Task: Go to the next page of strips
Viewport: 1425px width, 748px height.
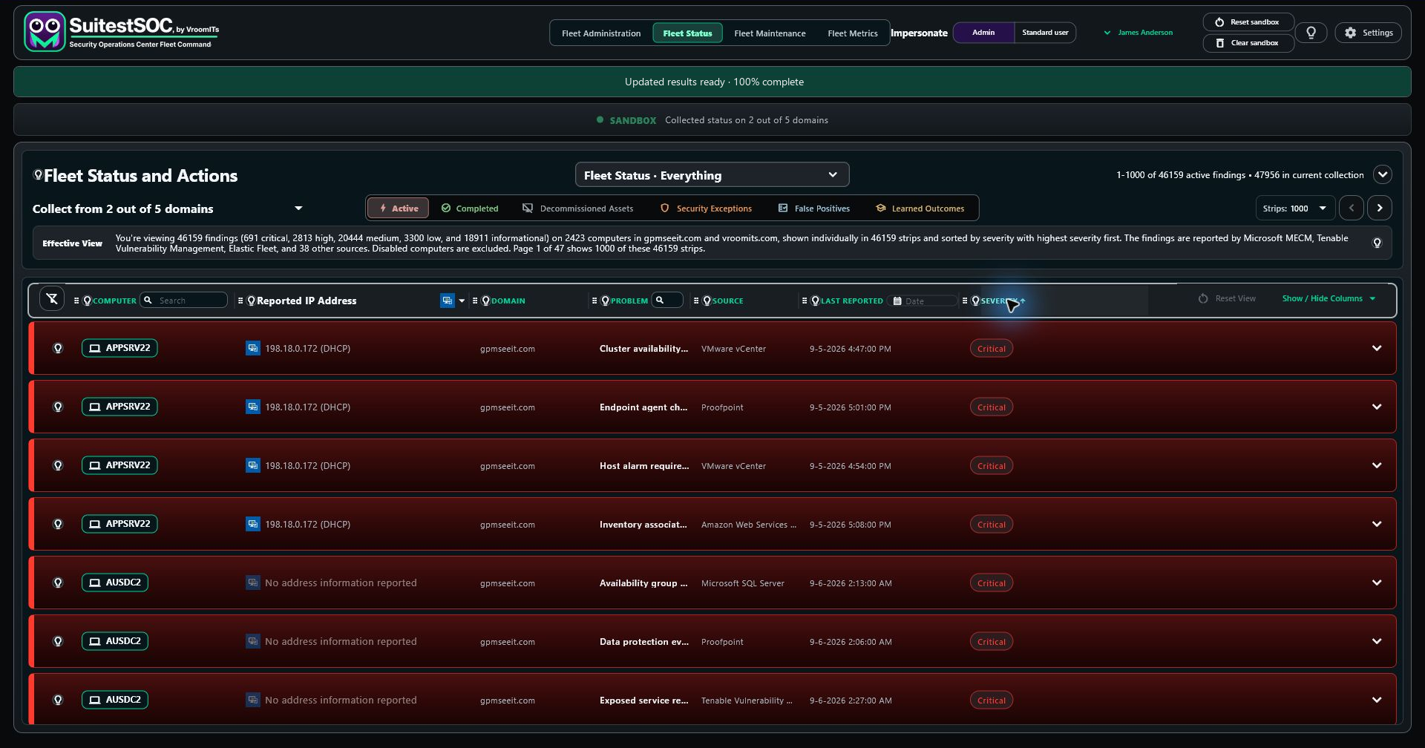Action: [1380, 209]
